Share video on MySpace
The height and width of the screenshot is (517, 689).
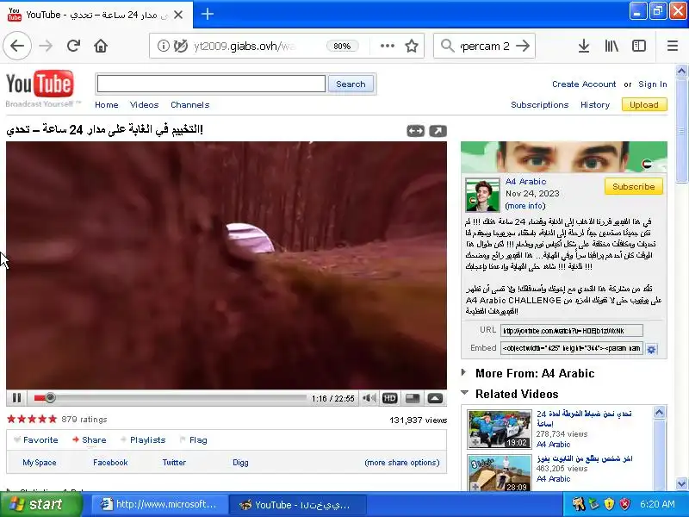coord(40,463)
